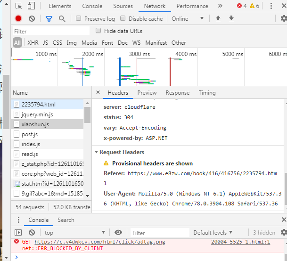Select the index.js request
287x261 pixels.
(47, 144)
